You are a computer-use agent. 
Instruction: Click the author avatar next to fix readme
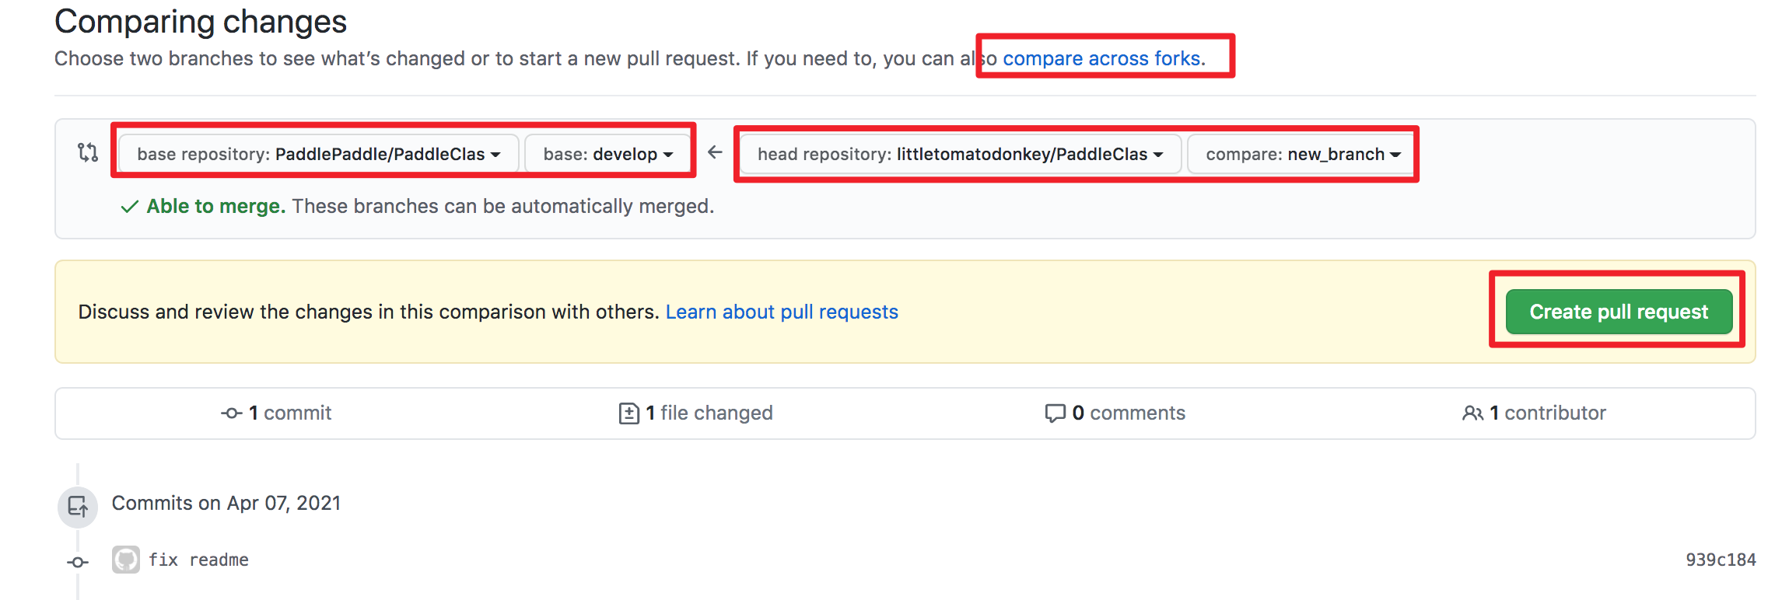point(126,560)
